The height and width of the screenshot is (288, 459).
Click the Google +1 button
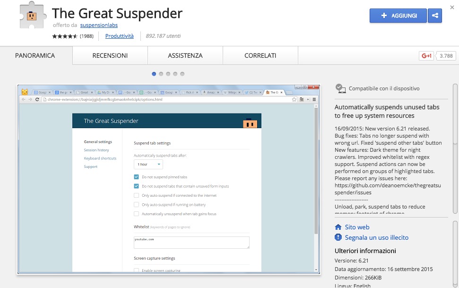426,56
